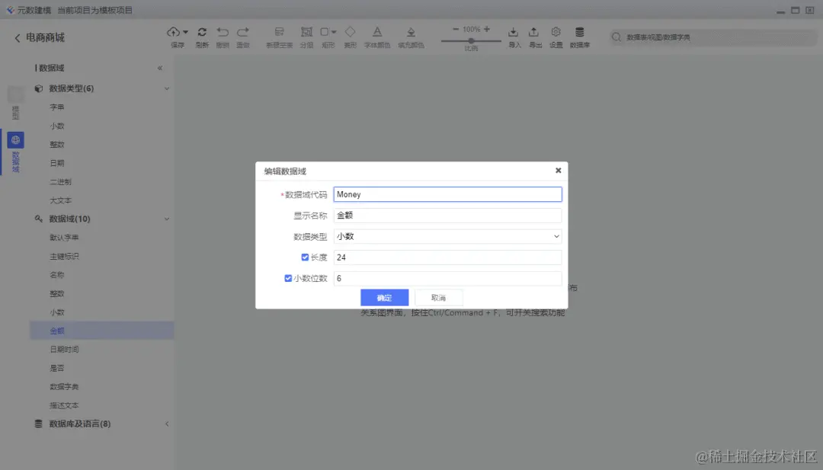Toggle the 小数位数 checkbox
The image size is (823, 470).
click(x=288, y=278)
